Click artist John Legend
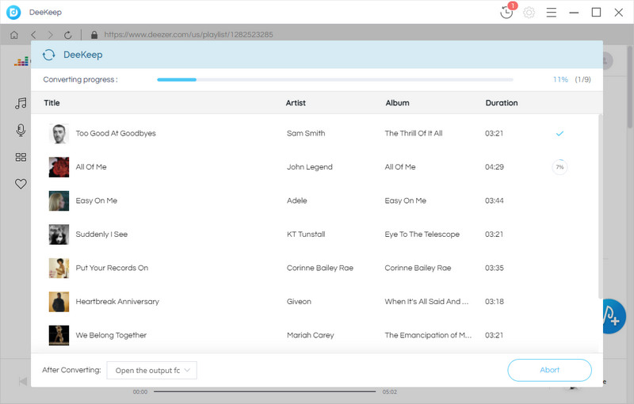Image resolution: width=634 pixels, height=404 pixels. [x=309, y=167]
